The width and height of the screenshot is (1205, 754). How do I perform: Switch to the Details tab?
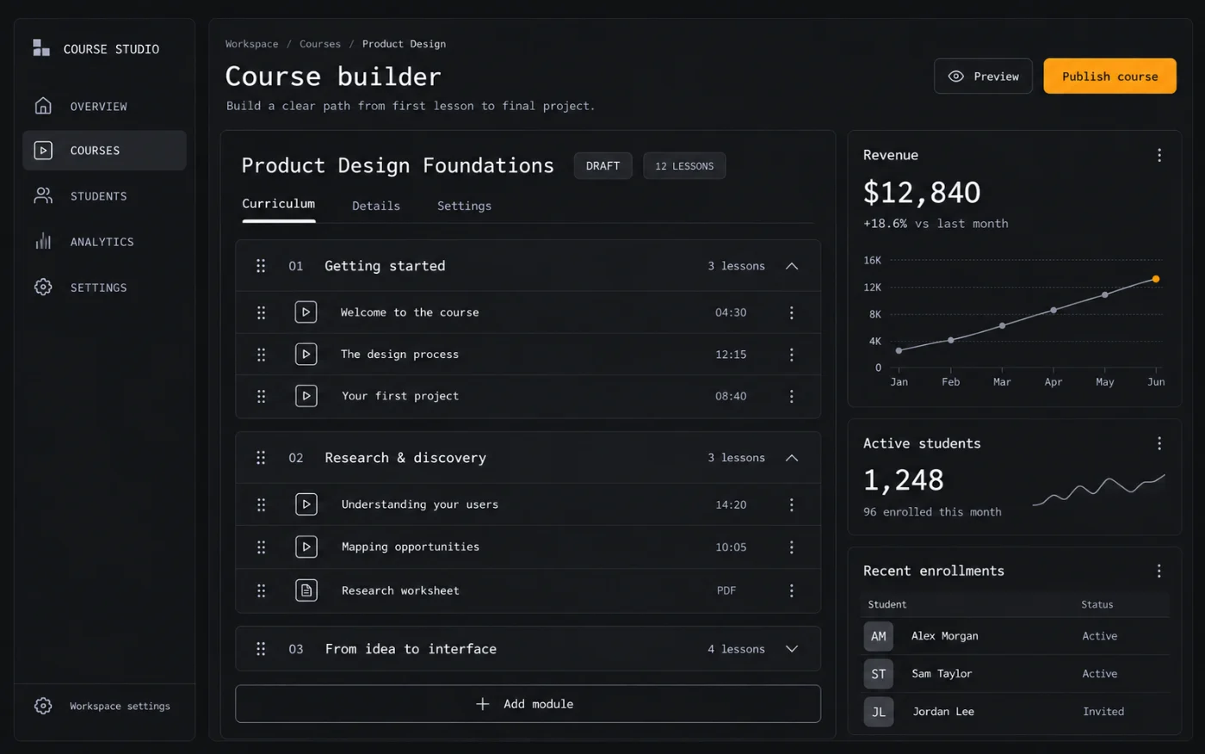click(376, 206)
